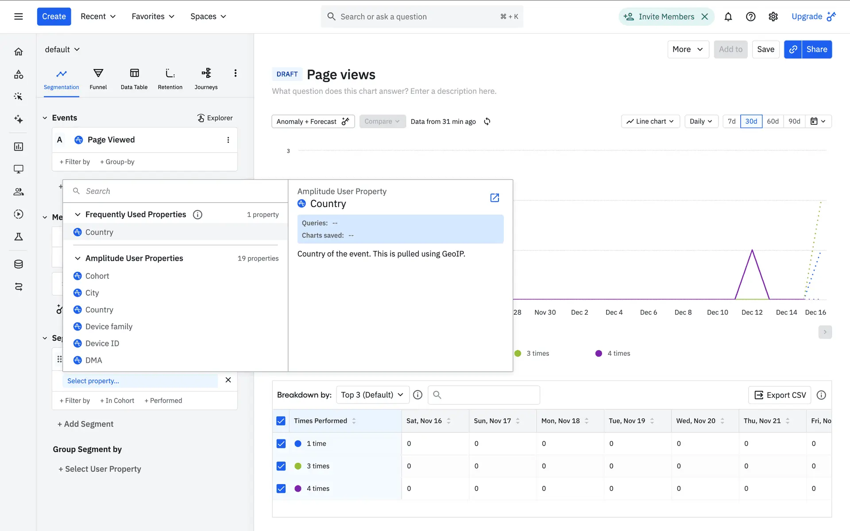Click the copy link icon beside Share

pyautogui.click(x=793, y=50)
